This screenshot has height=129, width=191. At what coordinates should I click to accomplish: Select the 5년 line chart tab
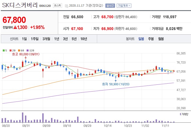(74, 39)
